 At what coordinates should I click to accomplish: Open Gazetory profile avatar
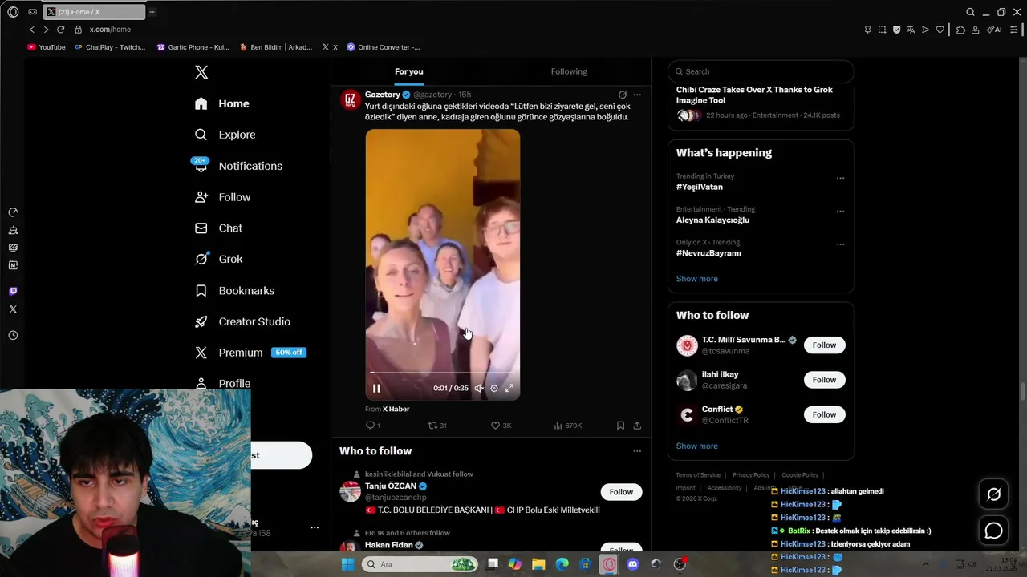tap(350, 100)
